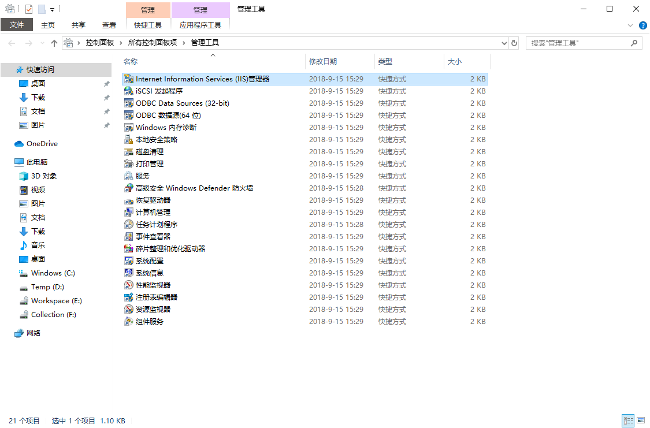
Task: Open Workspace (E:) drive in sidebar
Action: pos(57,301)
